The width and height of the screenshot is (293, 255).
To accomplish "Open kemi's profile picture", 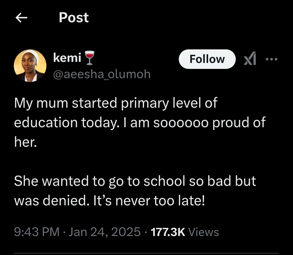I will pos(30,66).
